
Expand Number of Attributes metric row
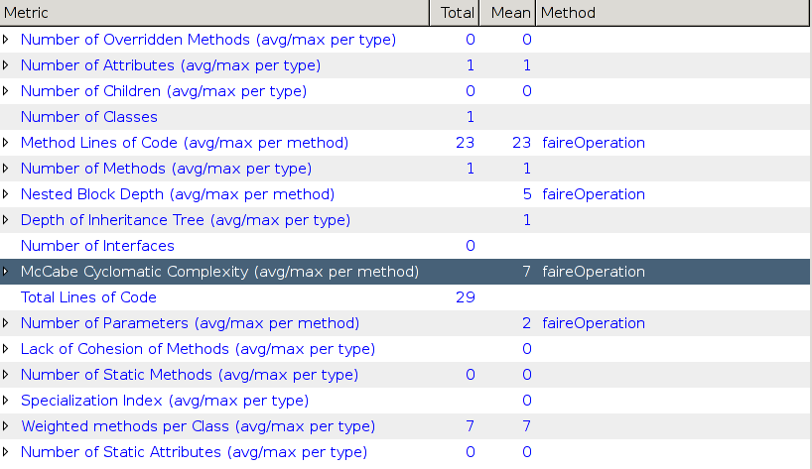click(6, 65)
